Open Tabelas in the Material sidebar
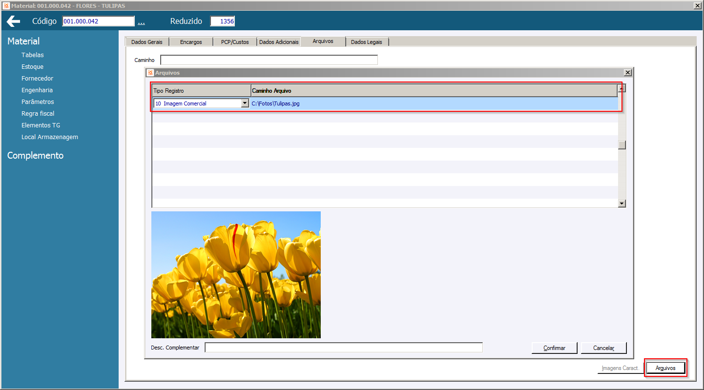The image size is (704, 390). click(x=33, y=55)
